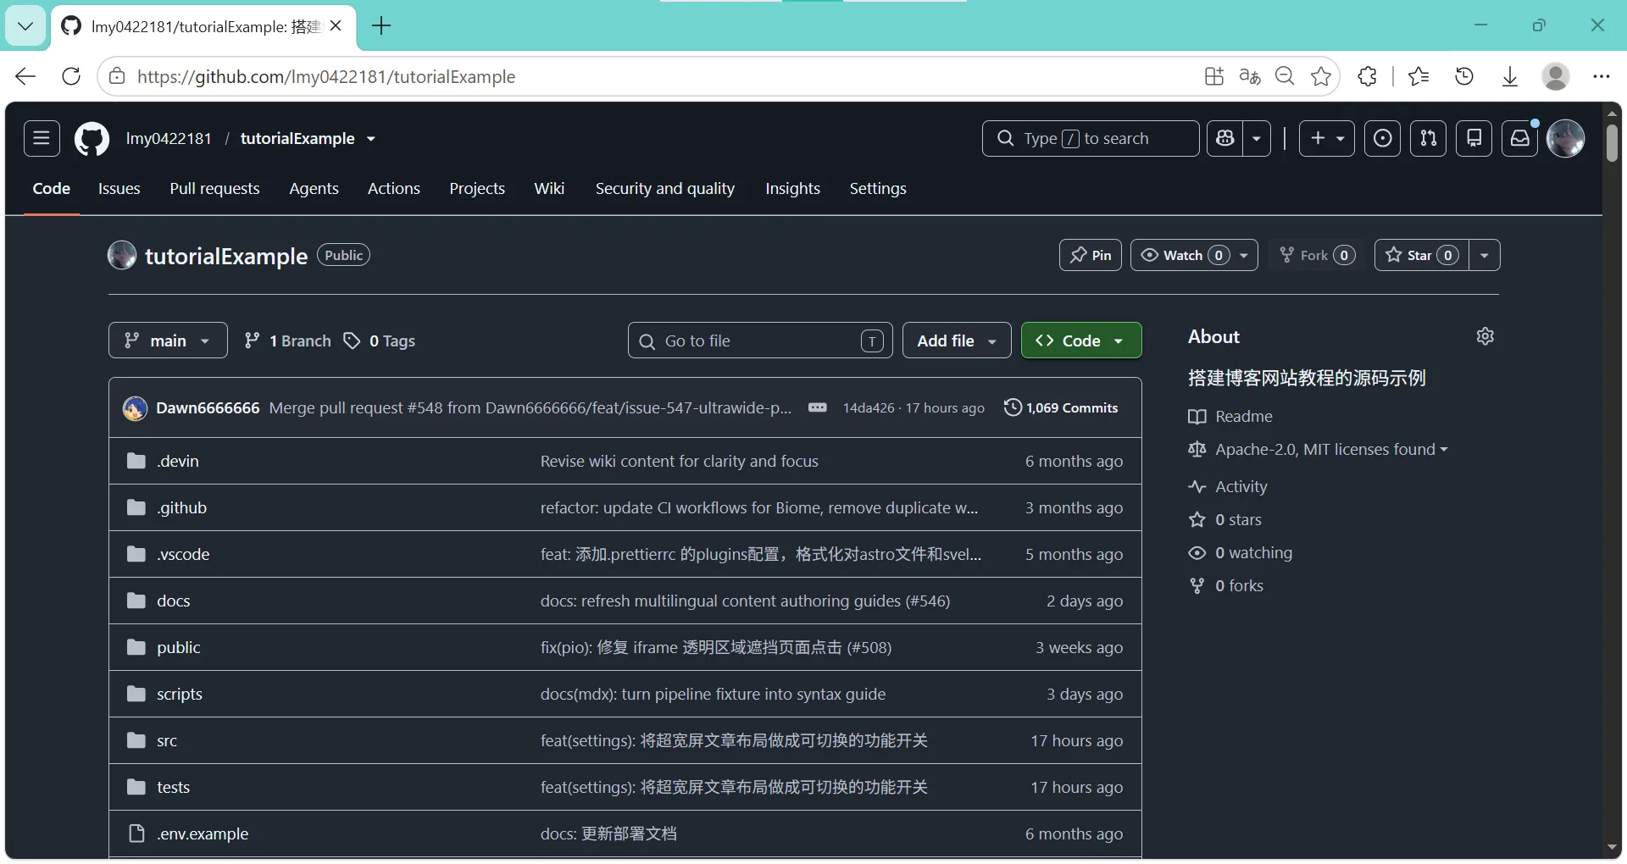Image resolution: width=1627 pixels, height=864 pixels.
Task: Show commit message details ellipsis
Action: coord(817,407)
